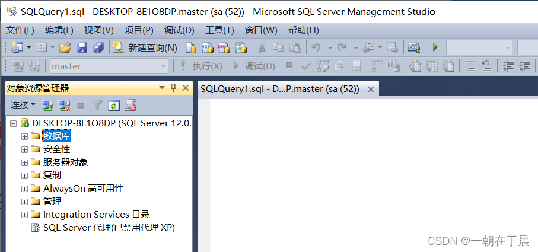The height and width of the screenshot is (252, 538).
Task: Click the Undo arrow icon
Action: [316, 47]
